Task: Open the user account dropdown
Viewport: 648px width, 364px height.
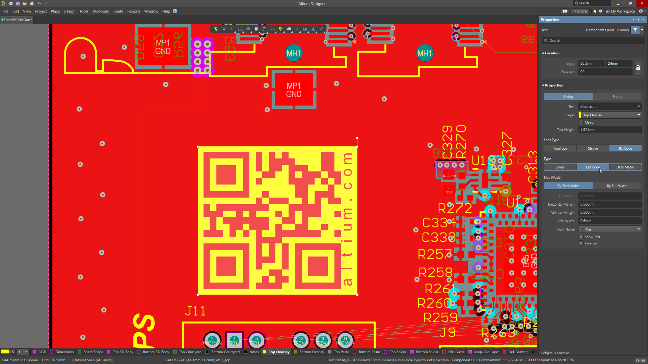Action: pos(642,11)
